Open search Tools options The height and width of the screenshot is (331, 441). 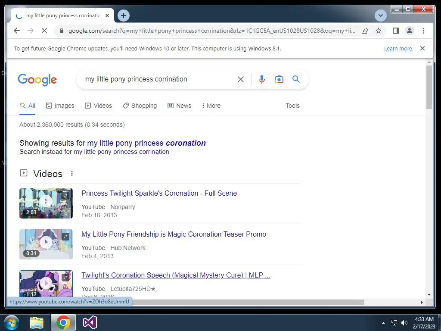pos(292,106)
